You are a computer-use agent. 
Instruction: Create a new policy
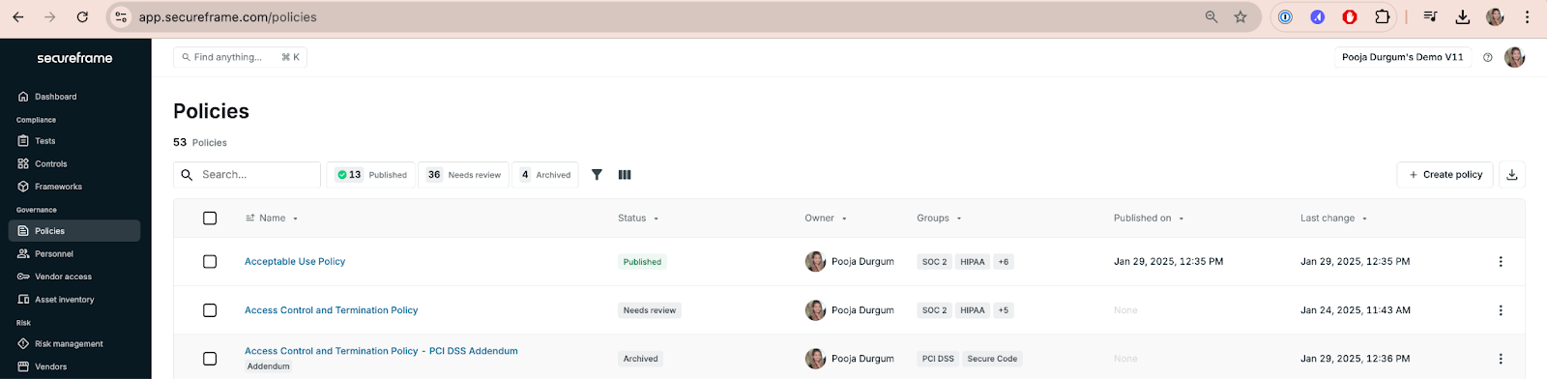pos(1445,175)
